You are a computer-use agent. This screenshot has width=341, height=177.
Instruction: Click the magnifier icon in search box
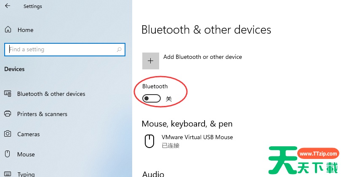tap(120, 50)
